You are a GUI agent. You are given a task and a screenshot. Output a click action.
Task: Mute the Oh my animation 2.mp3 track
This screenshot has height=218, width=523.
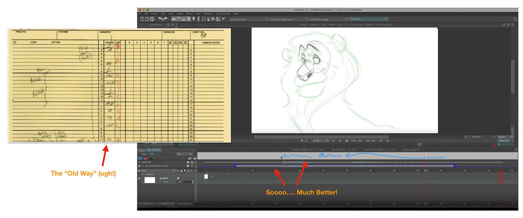[188, 166]
